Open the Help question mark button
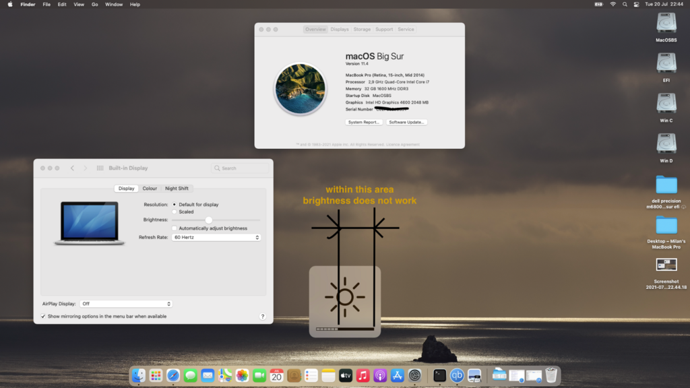 tap(262, 316)
